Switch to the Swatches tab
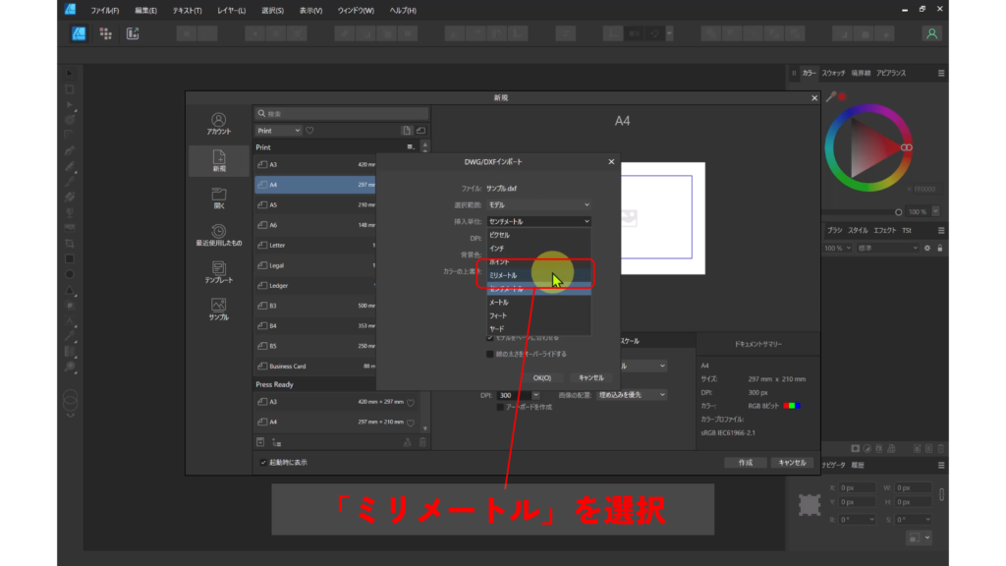This screenshot has width=1006, height=566. point(833,73)
